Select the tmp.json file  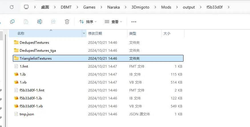(27, 114)
